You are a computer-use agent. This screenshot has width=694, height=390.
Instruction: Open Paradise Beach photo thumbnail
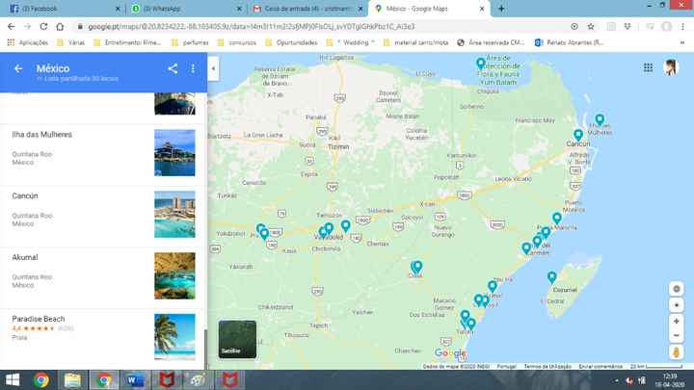point(174,336)
